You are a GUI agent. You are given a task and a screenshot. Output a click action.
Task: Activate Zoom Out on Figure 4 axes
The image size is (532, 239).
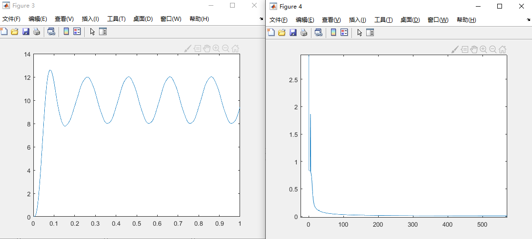point(493,49)
